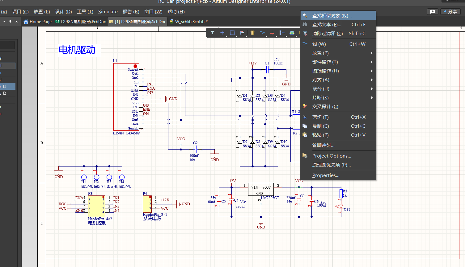
Task: Select 清除过滤器 (C) menu entry
Action: (338, 33)
